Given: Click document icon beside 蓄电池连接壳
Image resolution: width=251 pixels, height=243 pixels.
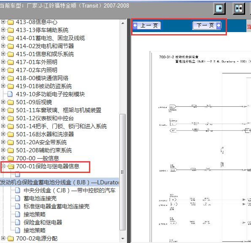Looking at the screenshot, I should 18,198.
